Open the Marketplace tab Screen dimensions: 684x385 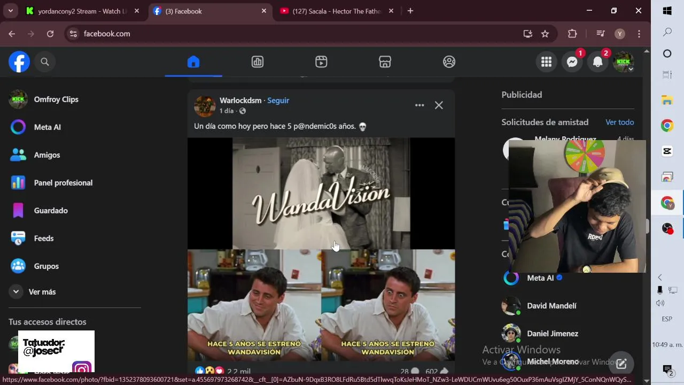coord(385,62)
